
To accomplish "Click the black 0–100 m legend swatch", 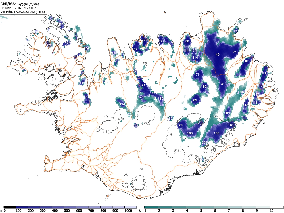I will (10, 207).
